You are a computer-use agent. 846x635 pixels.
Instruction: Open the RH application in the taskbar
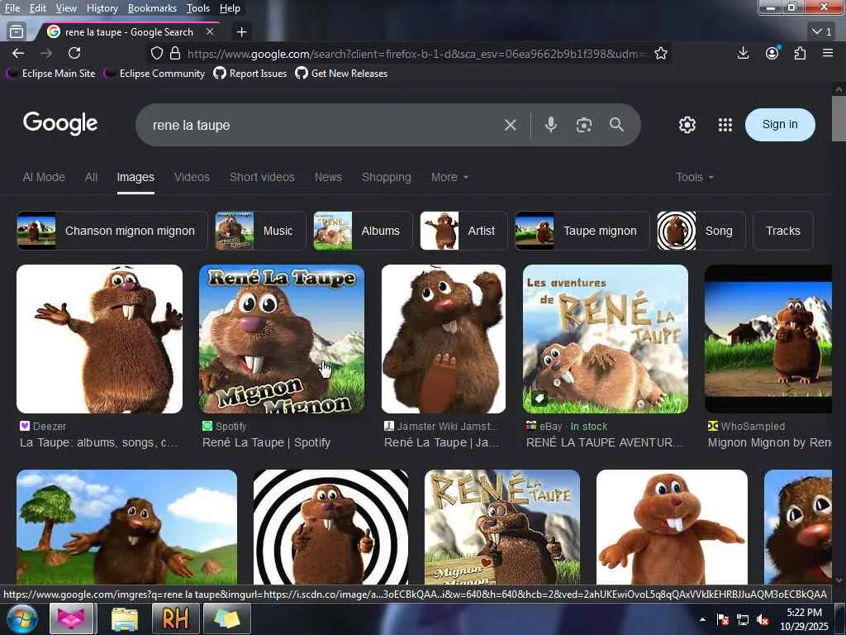coord(176,618)
